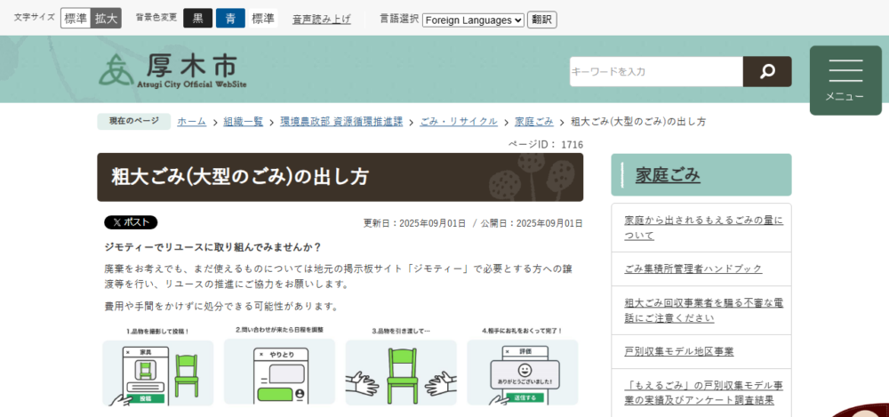Click step 2 日程を調整 illustration

279,366
